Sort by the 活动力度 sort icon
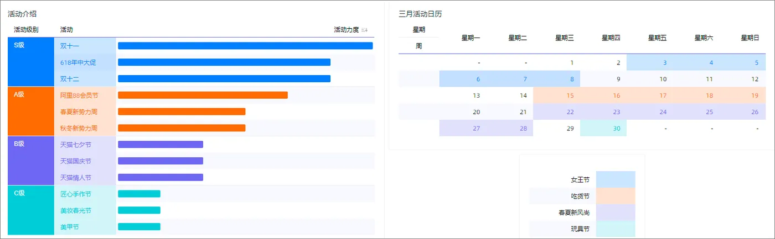Viewport: 775px width, 239px height. click(365, 30)
